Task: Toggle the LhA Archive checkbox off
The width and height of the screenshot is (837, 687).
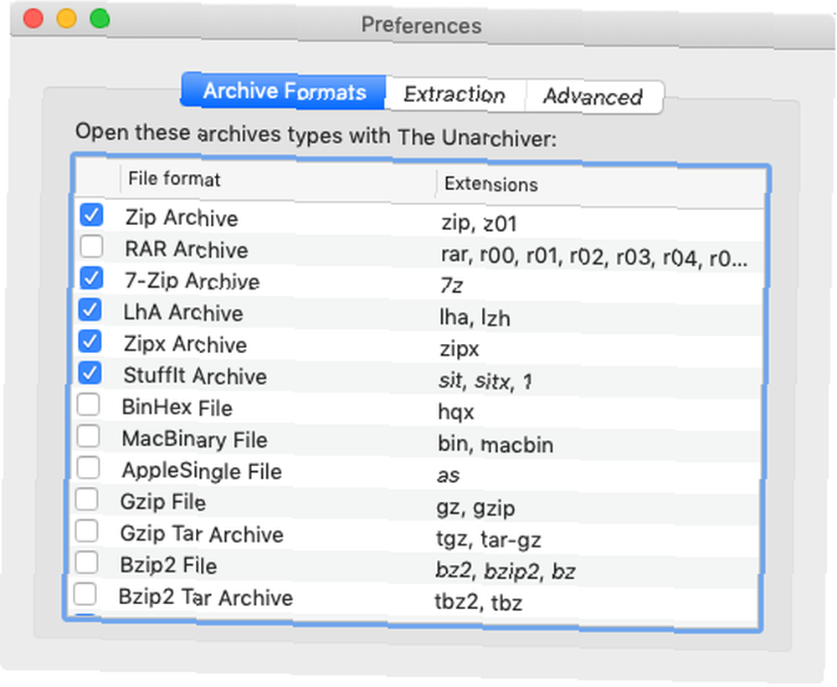Action: [x=90, y=310]
